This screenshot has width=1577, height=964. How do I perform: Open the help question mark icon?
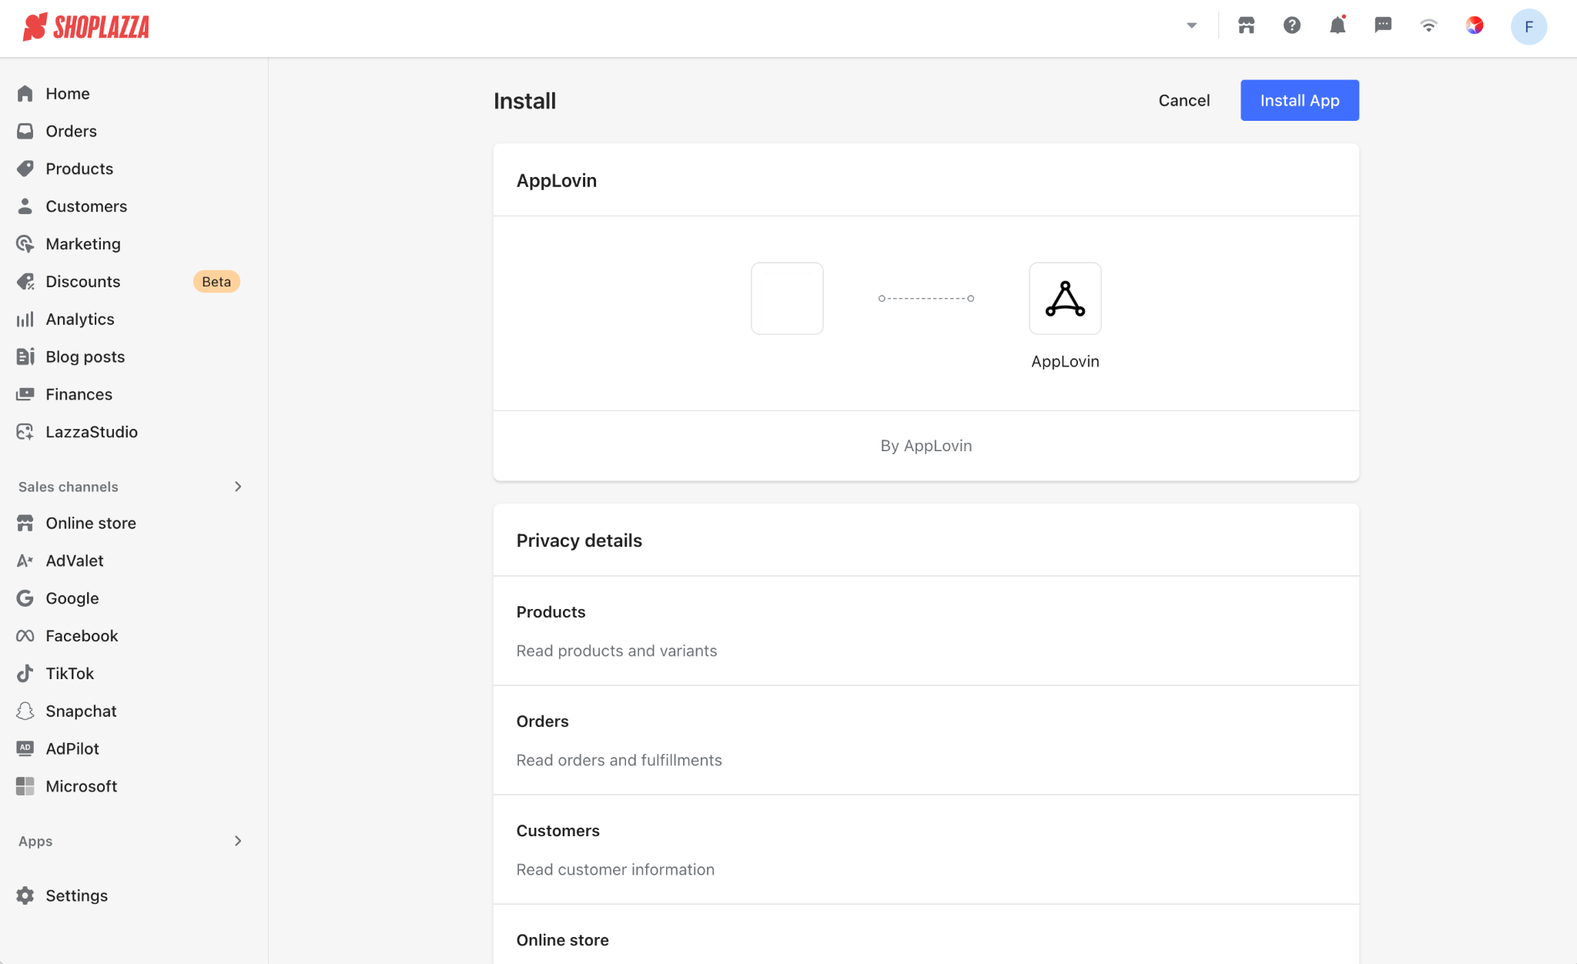(x=1292, y=25)
